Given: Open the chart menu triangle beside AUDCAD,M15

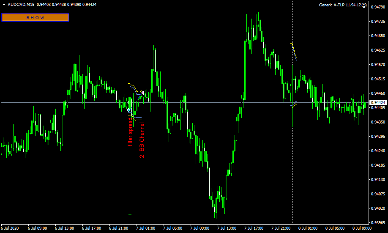Looking at the screenshot, I should coord(4,5).
